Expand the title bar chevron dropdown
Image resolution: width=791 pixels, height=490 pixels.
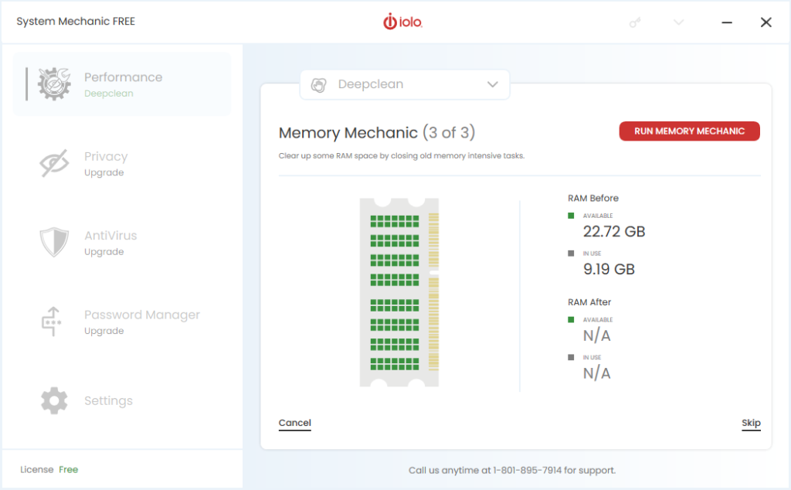[x=678, y=22]
